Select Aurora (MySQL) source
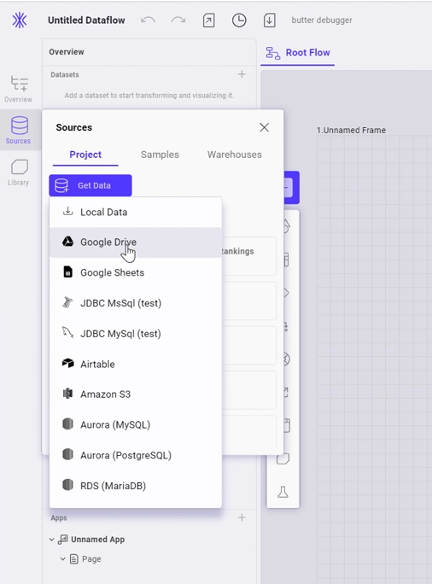Viewport: 432px width, 584px height. 136,424
